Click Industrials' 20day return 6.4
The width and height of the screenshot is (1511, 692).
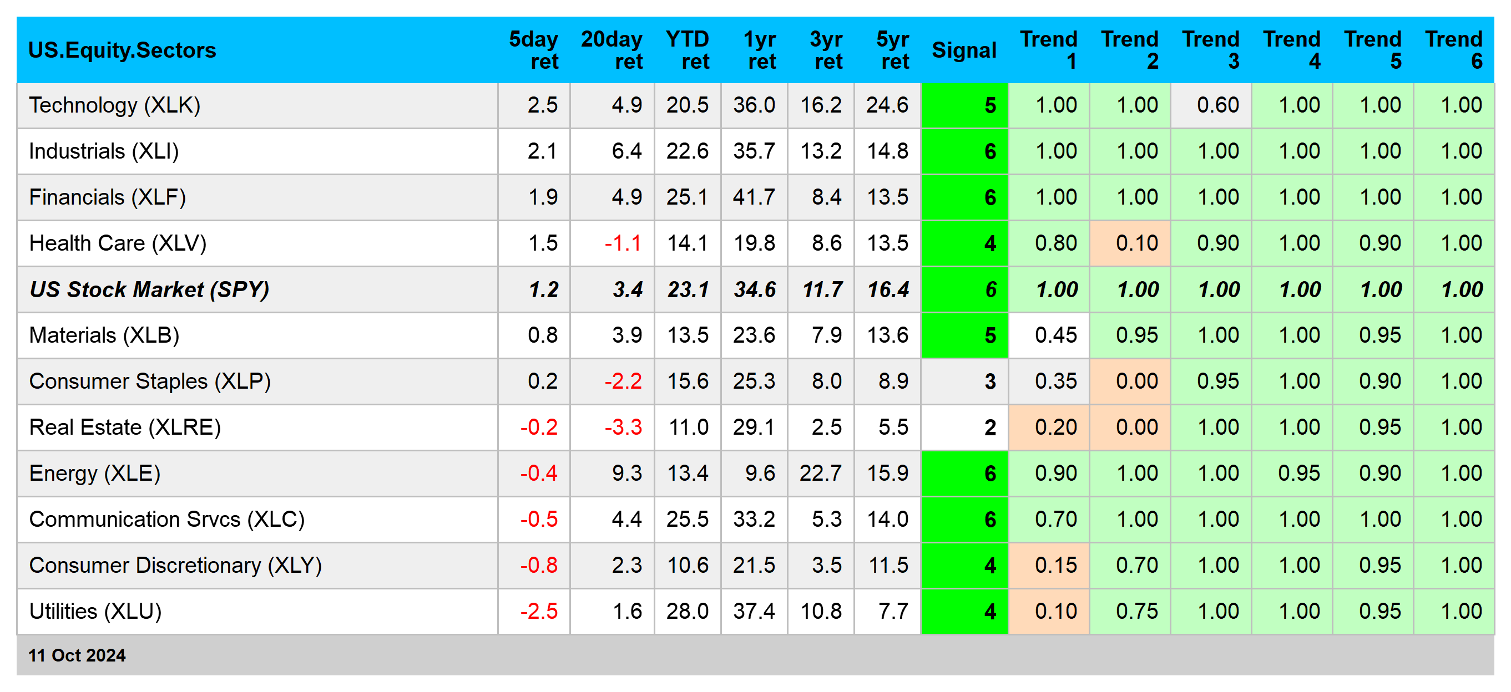(612, 151)
